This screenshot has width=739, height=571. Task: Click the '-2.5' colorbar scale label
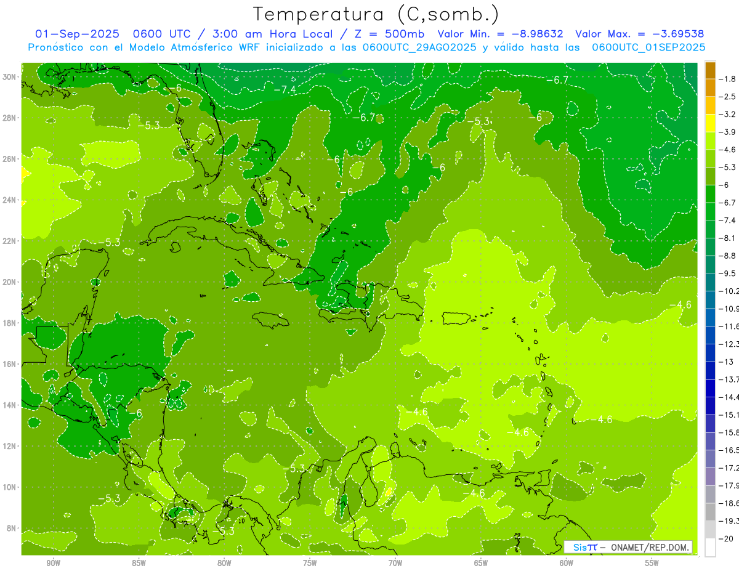[x=727, y=97]
